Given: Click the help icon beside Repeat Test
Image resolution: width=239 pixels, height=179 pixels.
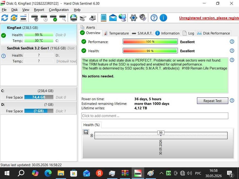Looking at the screenshot, I should (x=232, y=100).
